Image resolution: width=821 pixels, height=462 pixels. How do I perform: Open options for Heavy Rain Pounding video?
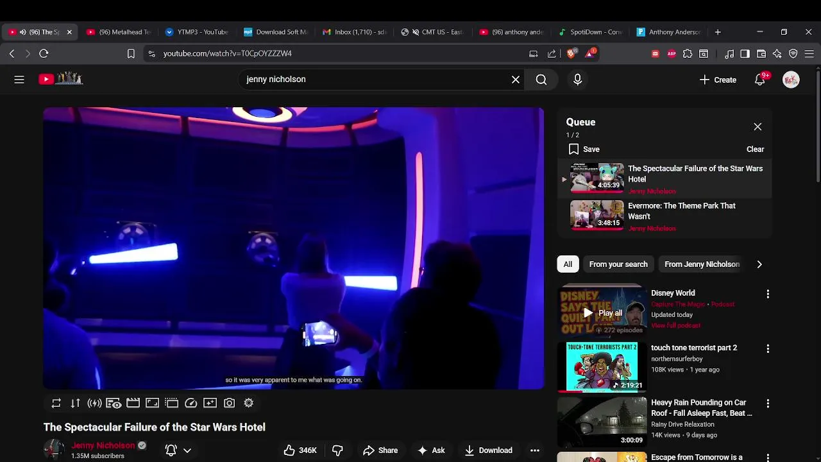click(x=768, y=404)
